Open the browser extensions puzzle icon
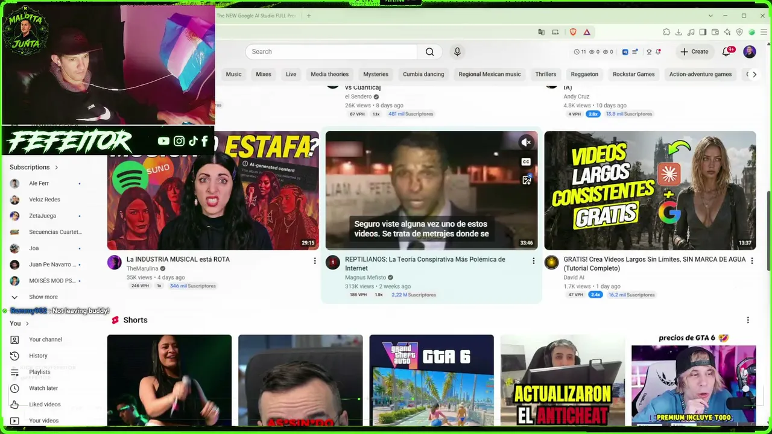Viewport: 772px width, 434px height. pyautogui.click(x=666, y=32)
